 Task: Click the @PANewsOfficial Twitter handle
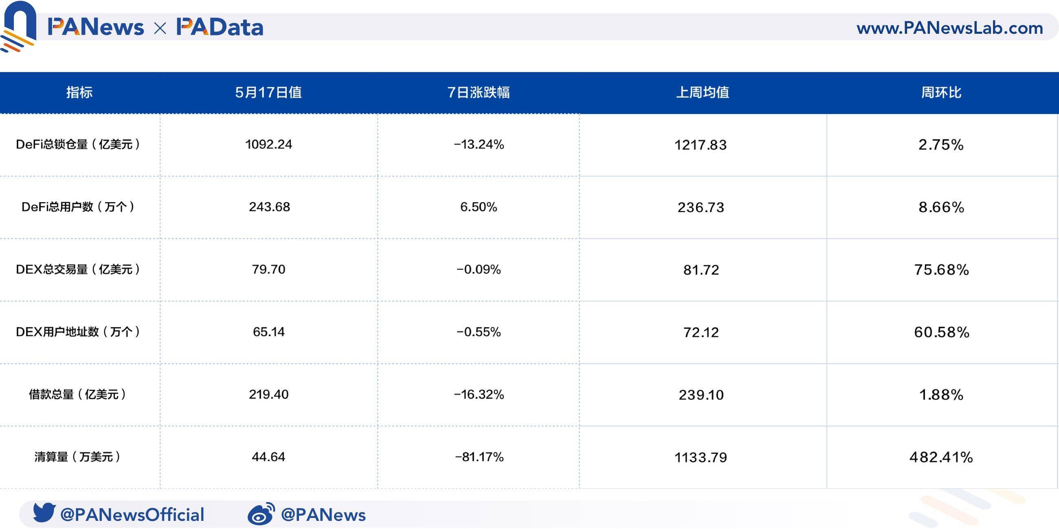click(x=132, y=515)
